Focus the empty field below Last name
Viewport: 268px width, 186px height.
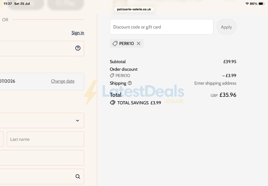tap(42, 158)
